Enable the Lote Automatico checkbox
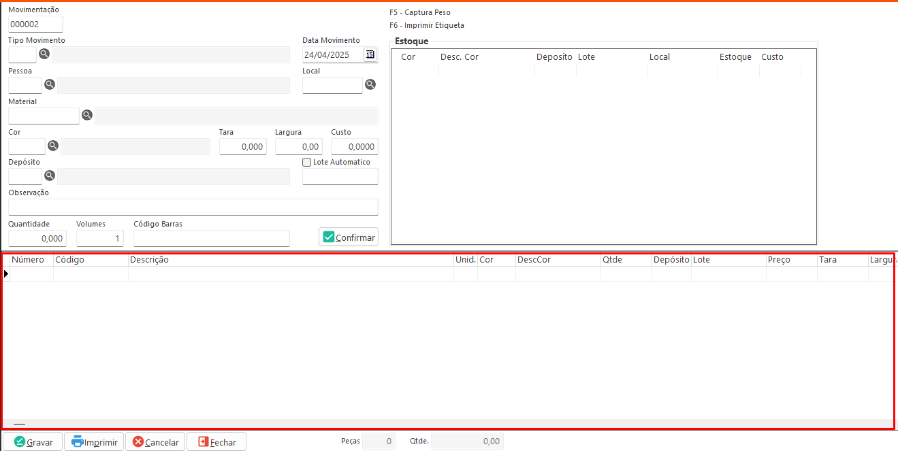This screenshot has height=451, width=898. tap(307, 163)
